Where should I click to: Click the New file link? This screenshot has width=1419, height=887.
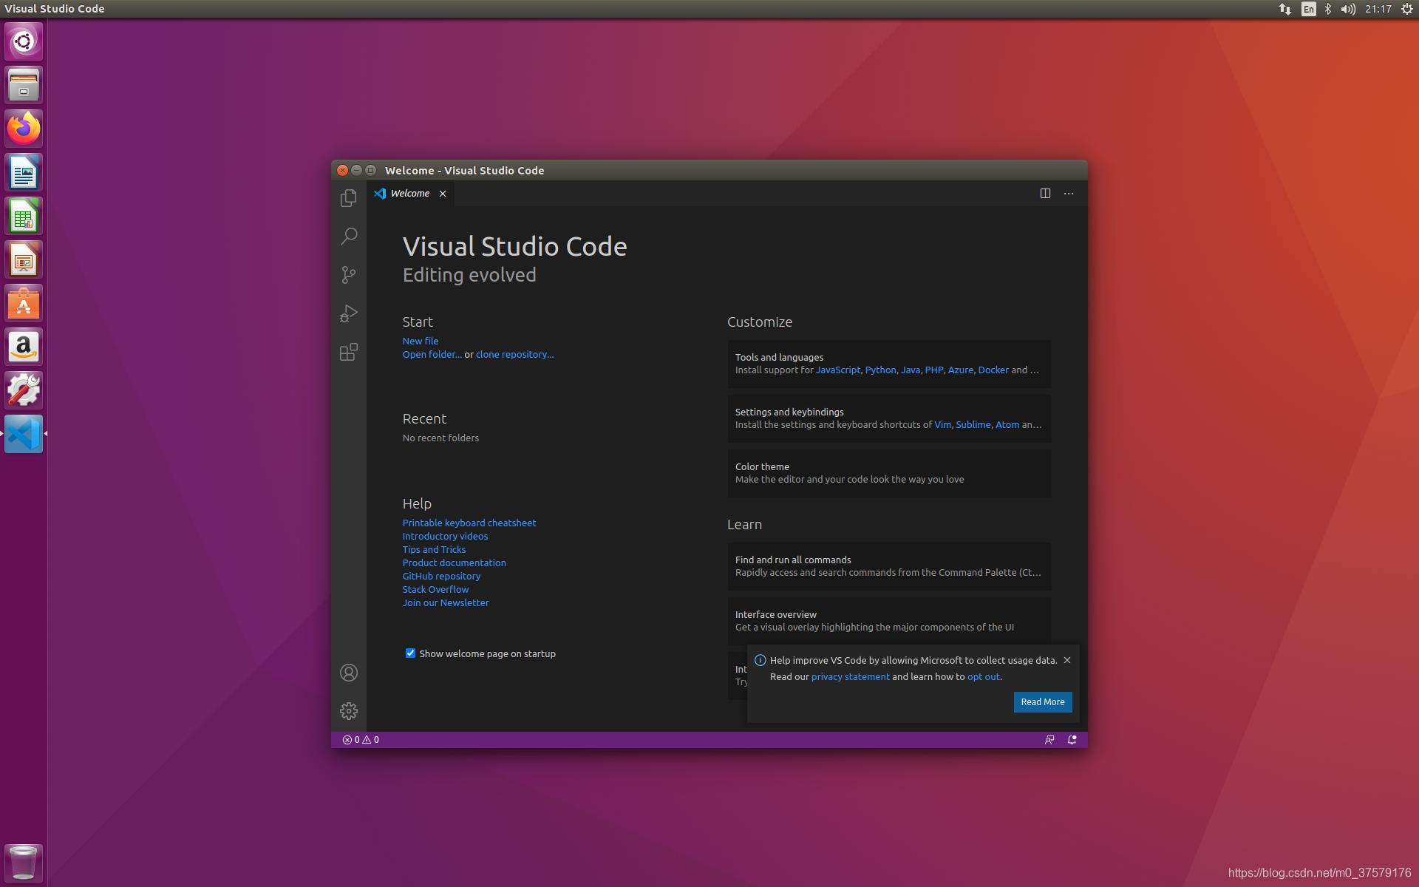pos(420,341)
